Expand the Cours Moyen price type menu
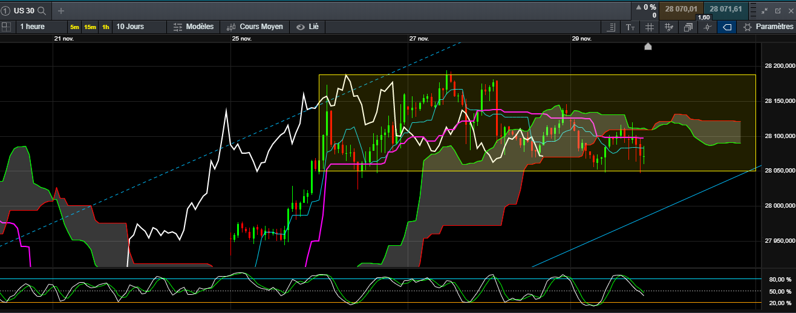 [x=255, y=27]
